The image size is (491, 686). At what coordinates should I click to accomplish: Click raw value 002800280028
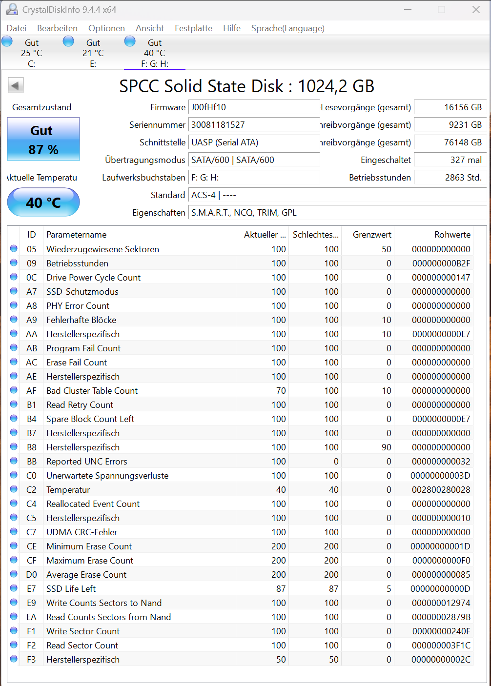(x=441, y=489)
